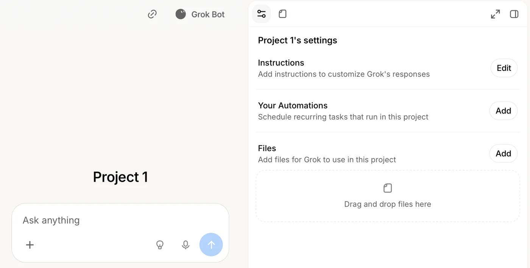Send message with the up arrow button

click(211, 245)
